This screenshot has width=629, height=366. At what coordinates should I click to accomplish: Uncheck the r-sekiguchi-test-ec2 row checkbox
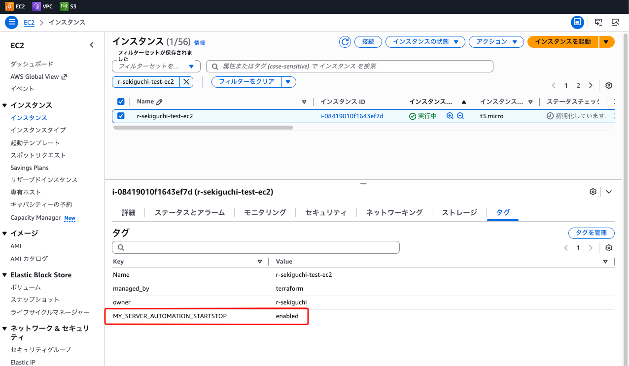121,116
